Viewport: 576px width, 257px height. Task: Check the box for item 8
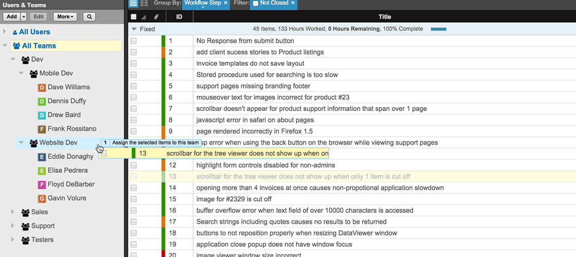pyautogui.click(x=134, y=120)
